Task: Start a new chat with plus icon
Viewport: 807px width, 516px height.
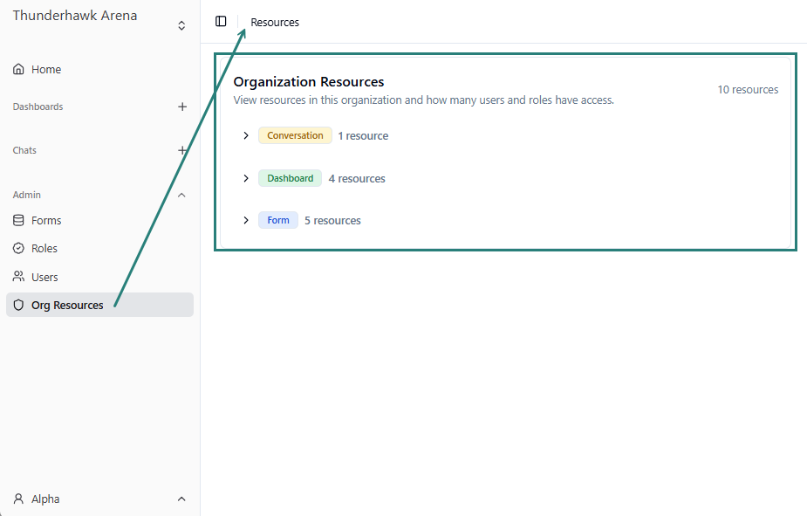Action: coord(182,150)
